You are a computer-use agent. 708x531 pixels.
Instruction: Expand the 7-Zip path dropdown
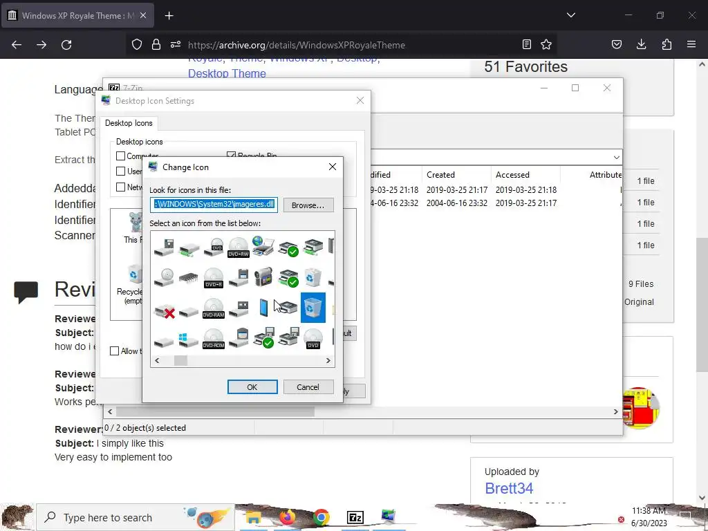(616, 158)
